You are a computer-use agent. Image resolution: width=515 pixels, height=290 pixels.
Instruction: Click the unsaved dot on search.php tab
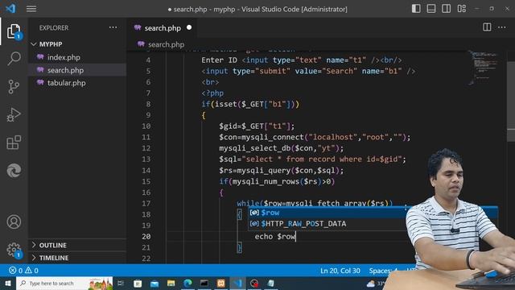click(x=189, y=27)
